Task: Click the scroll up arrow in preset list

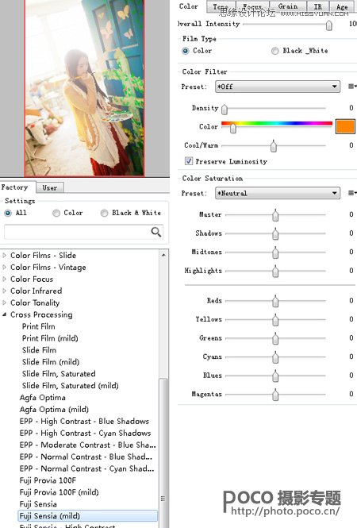Action: (163, 255)
